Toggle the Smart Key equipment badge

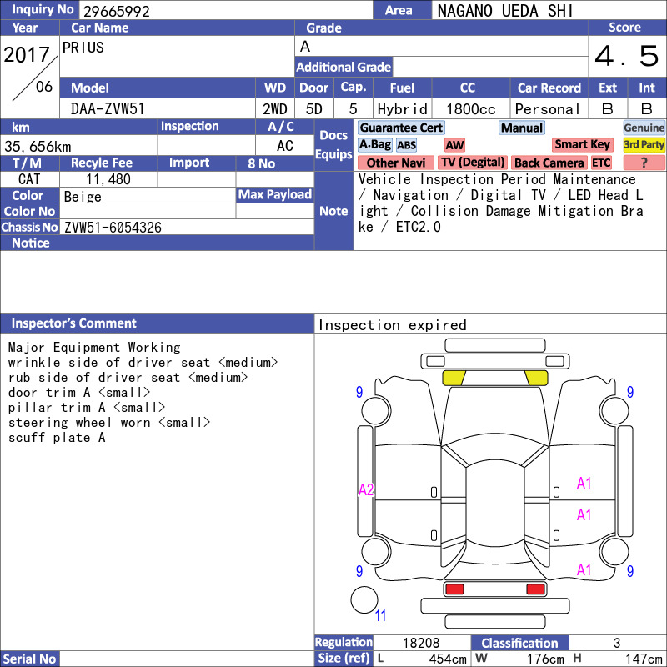(x=583, y=145)
